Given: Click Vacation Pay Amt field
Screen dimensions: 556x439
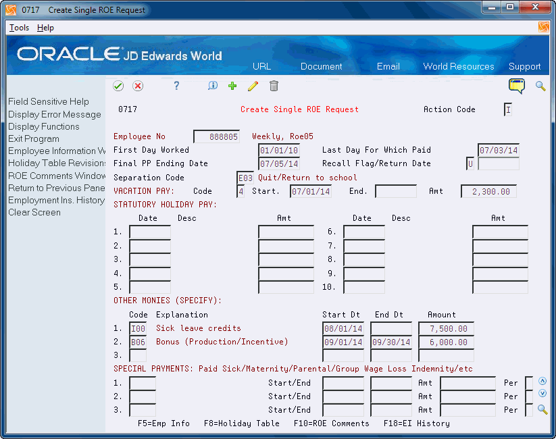Looking at the screenshot, I should [488, 192].
